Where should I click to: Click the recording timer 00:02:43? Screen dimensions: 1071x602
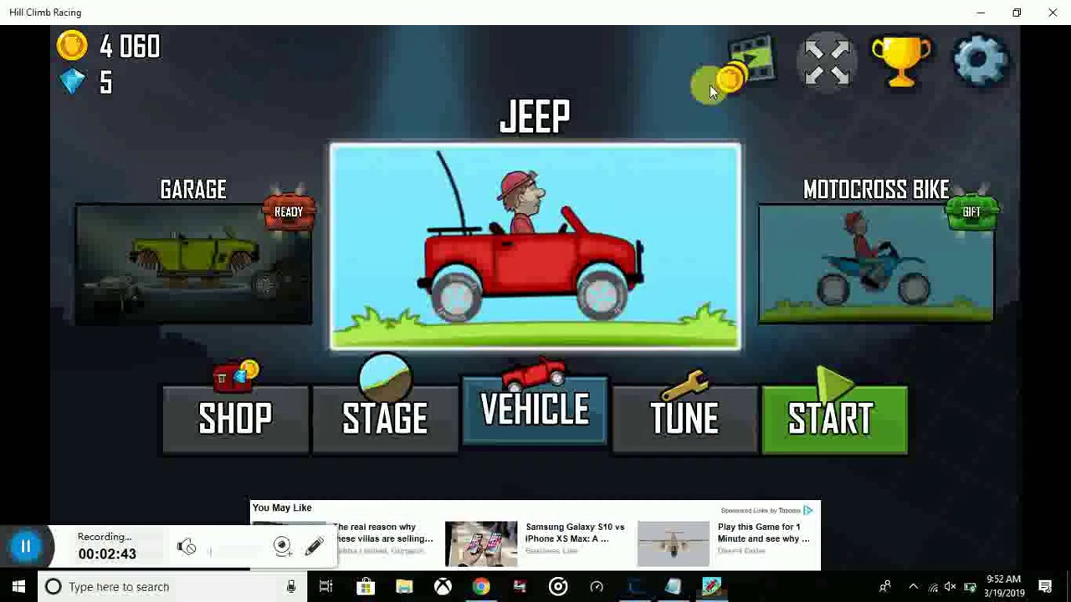click(x=107, y=554)
